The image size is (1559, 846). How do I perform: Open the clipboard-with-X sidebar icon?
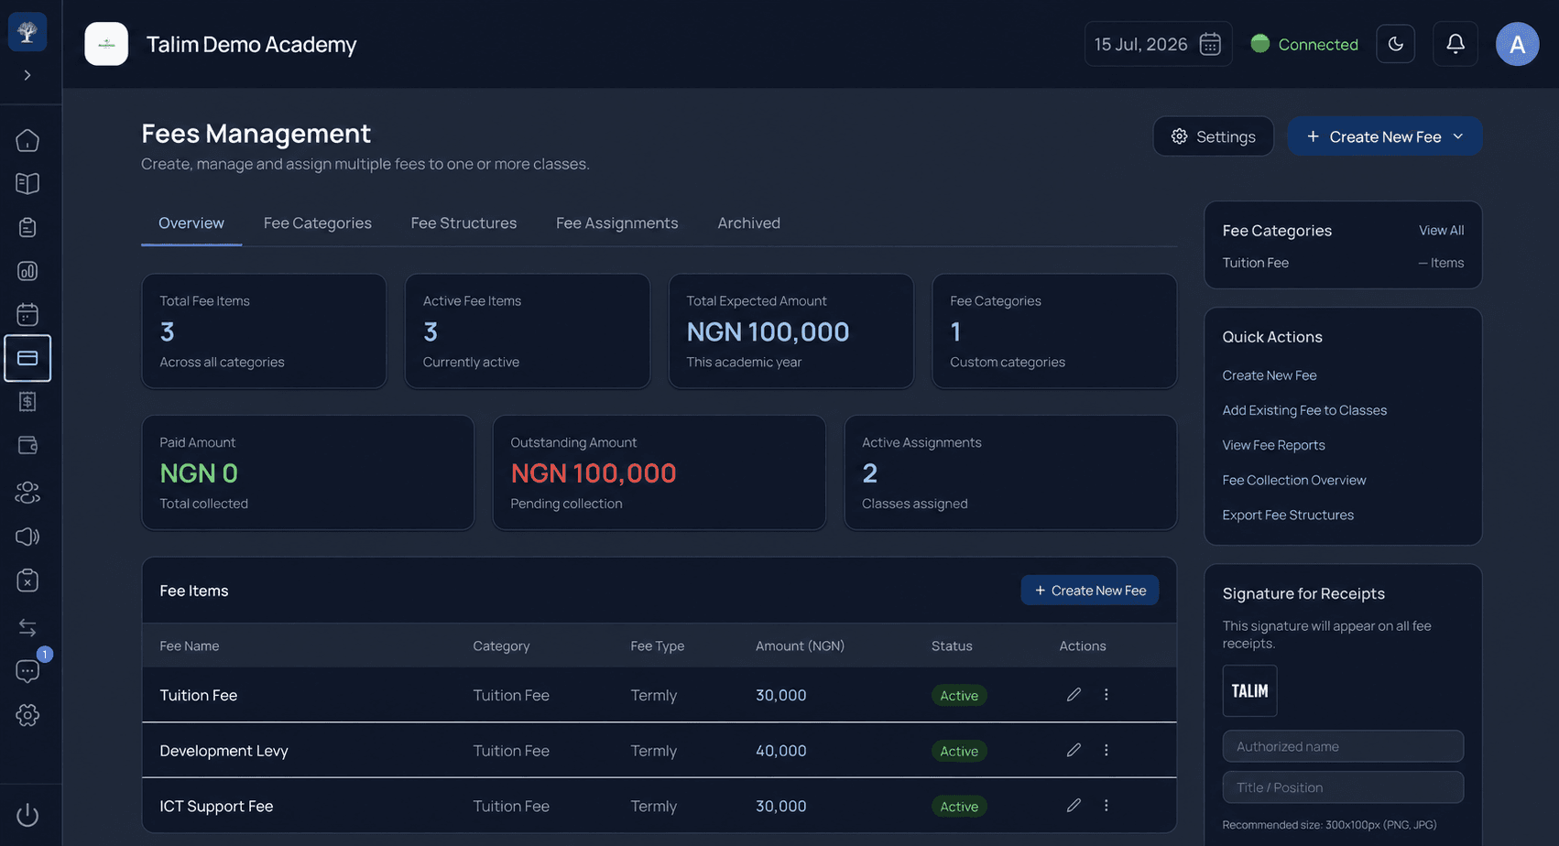pyautogui.click(x=27, y=580)
